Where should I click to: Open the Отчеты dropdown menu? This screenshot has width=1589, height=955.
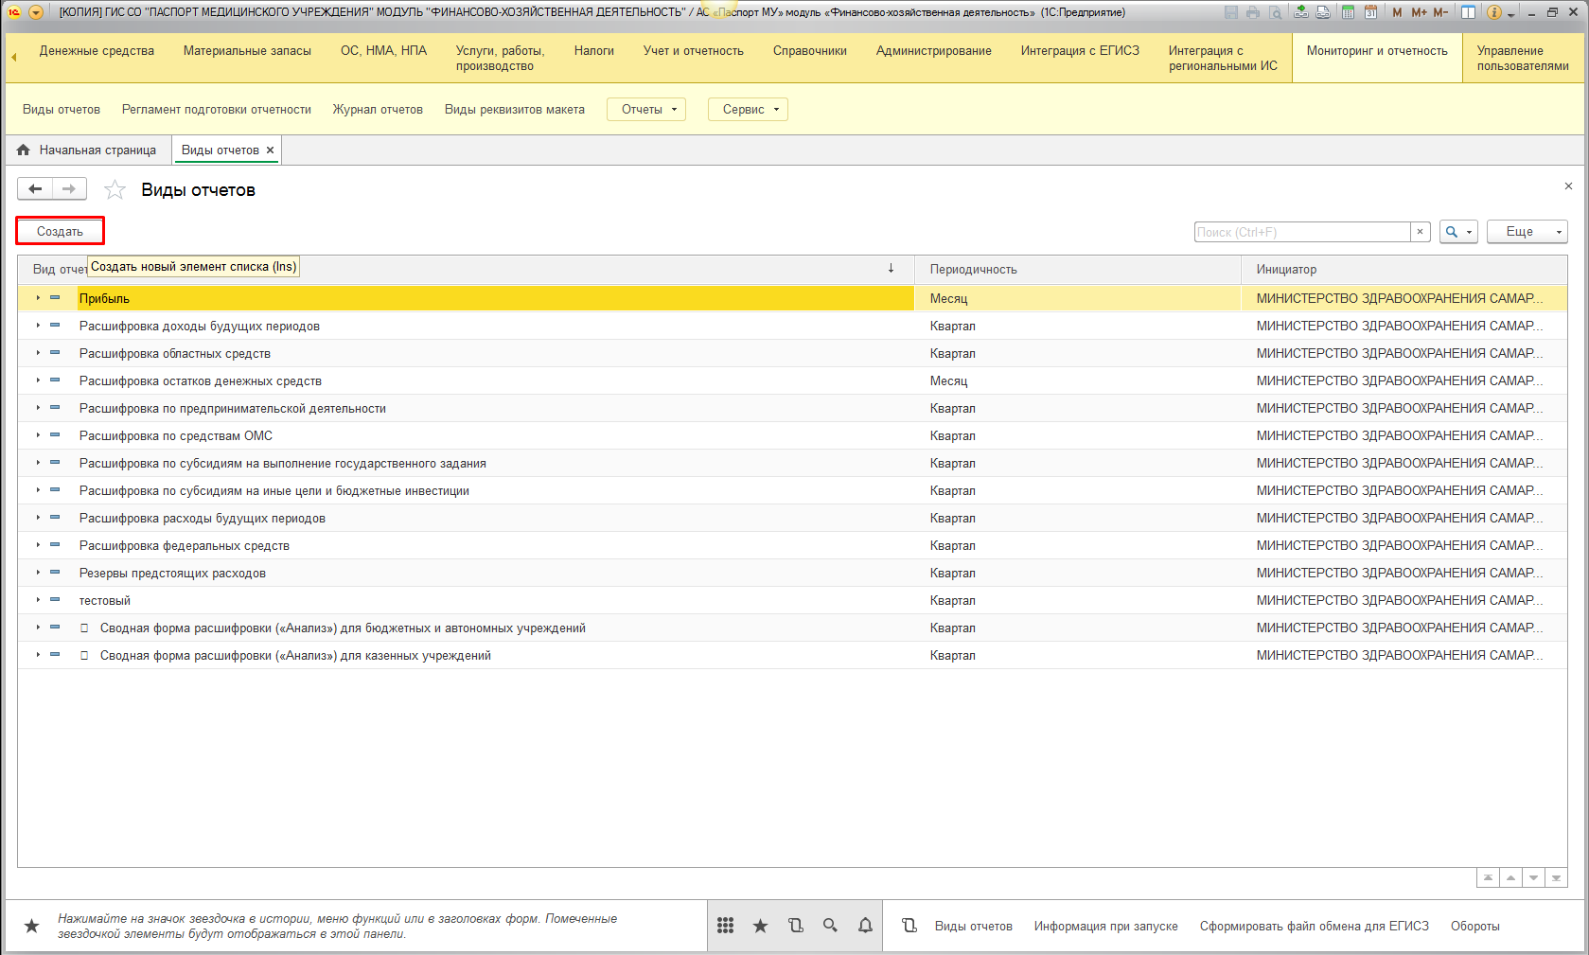[x=646, y=110]
